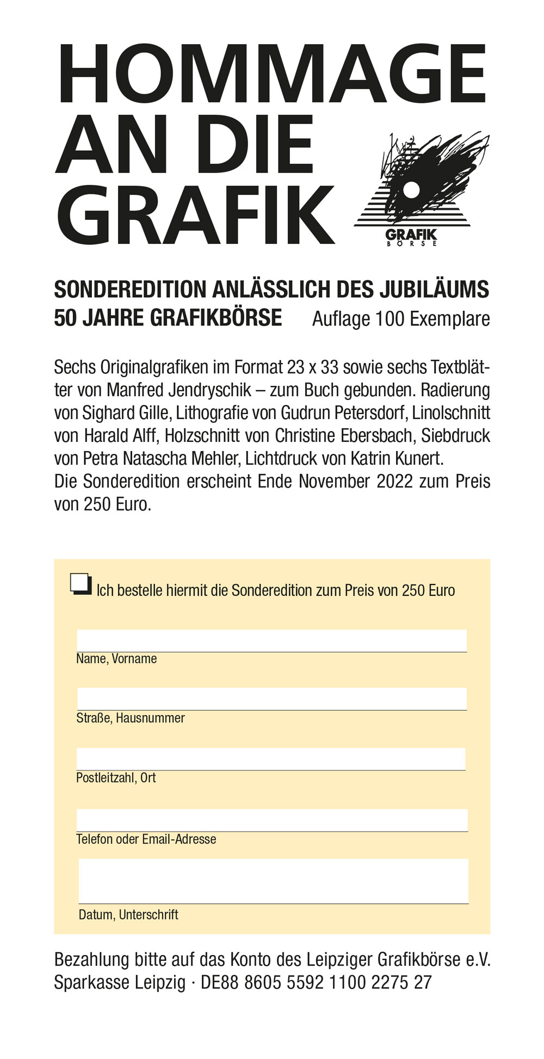
Task: Click the 'Datum, Unterschrift' field label
Action: (128, 914)
